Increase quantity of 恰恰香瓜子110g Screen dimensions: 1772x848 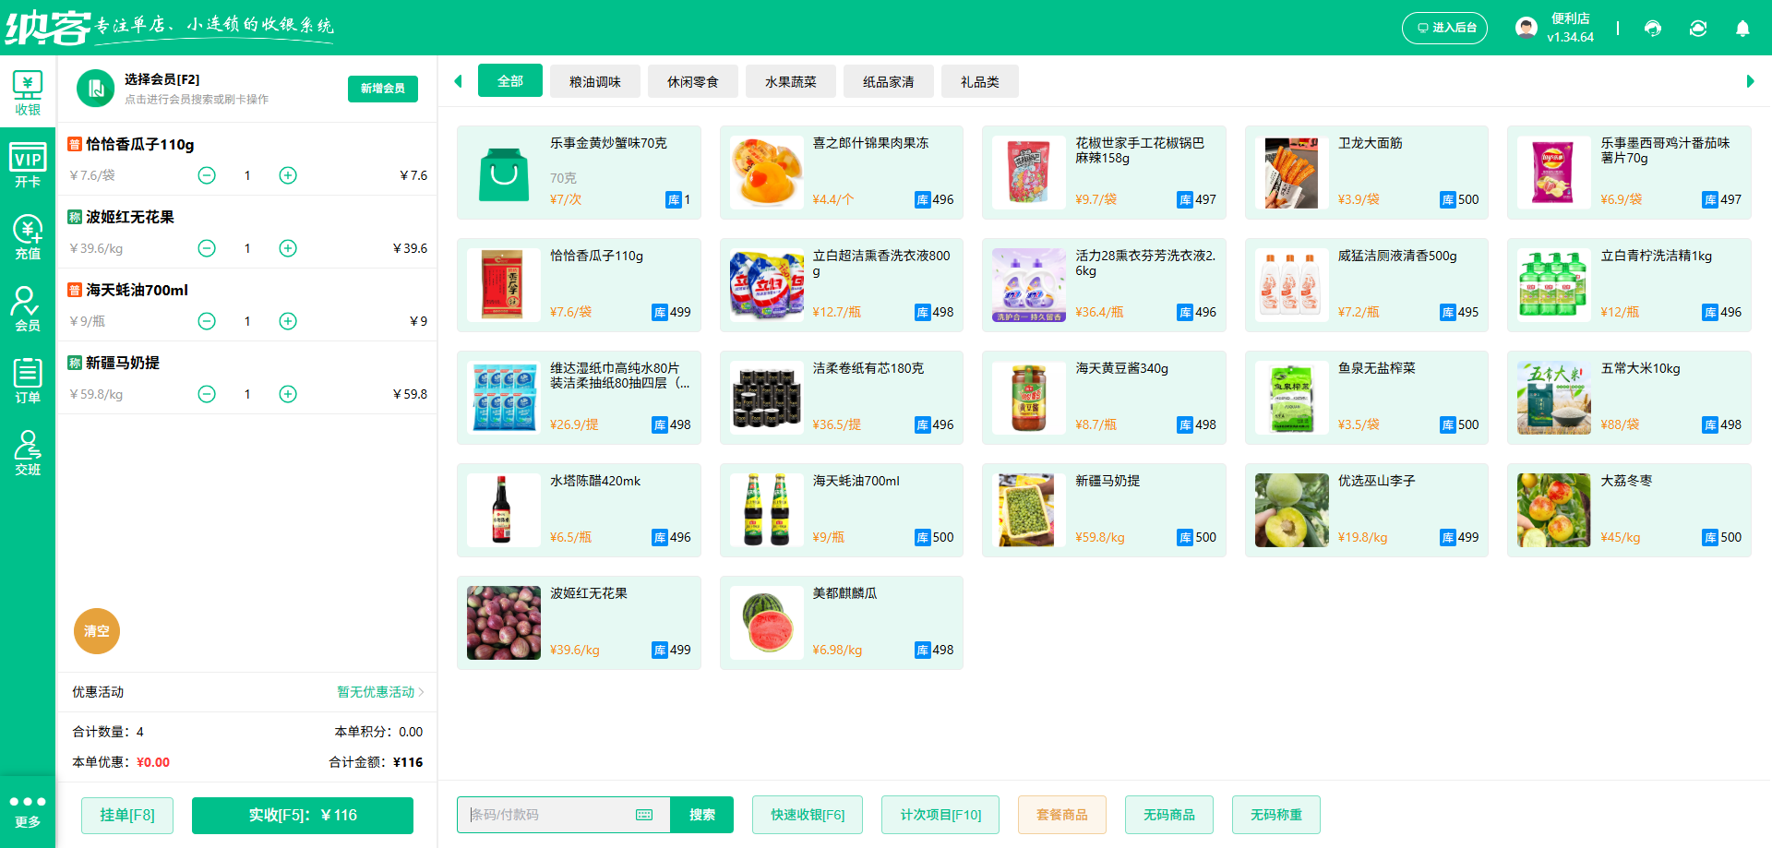click(288, 175)
